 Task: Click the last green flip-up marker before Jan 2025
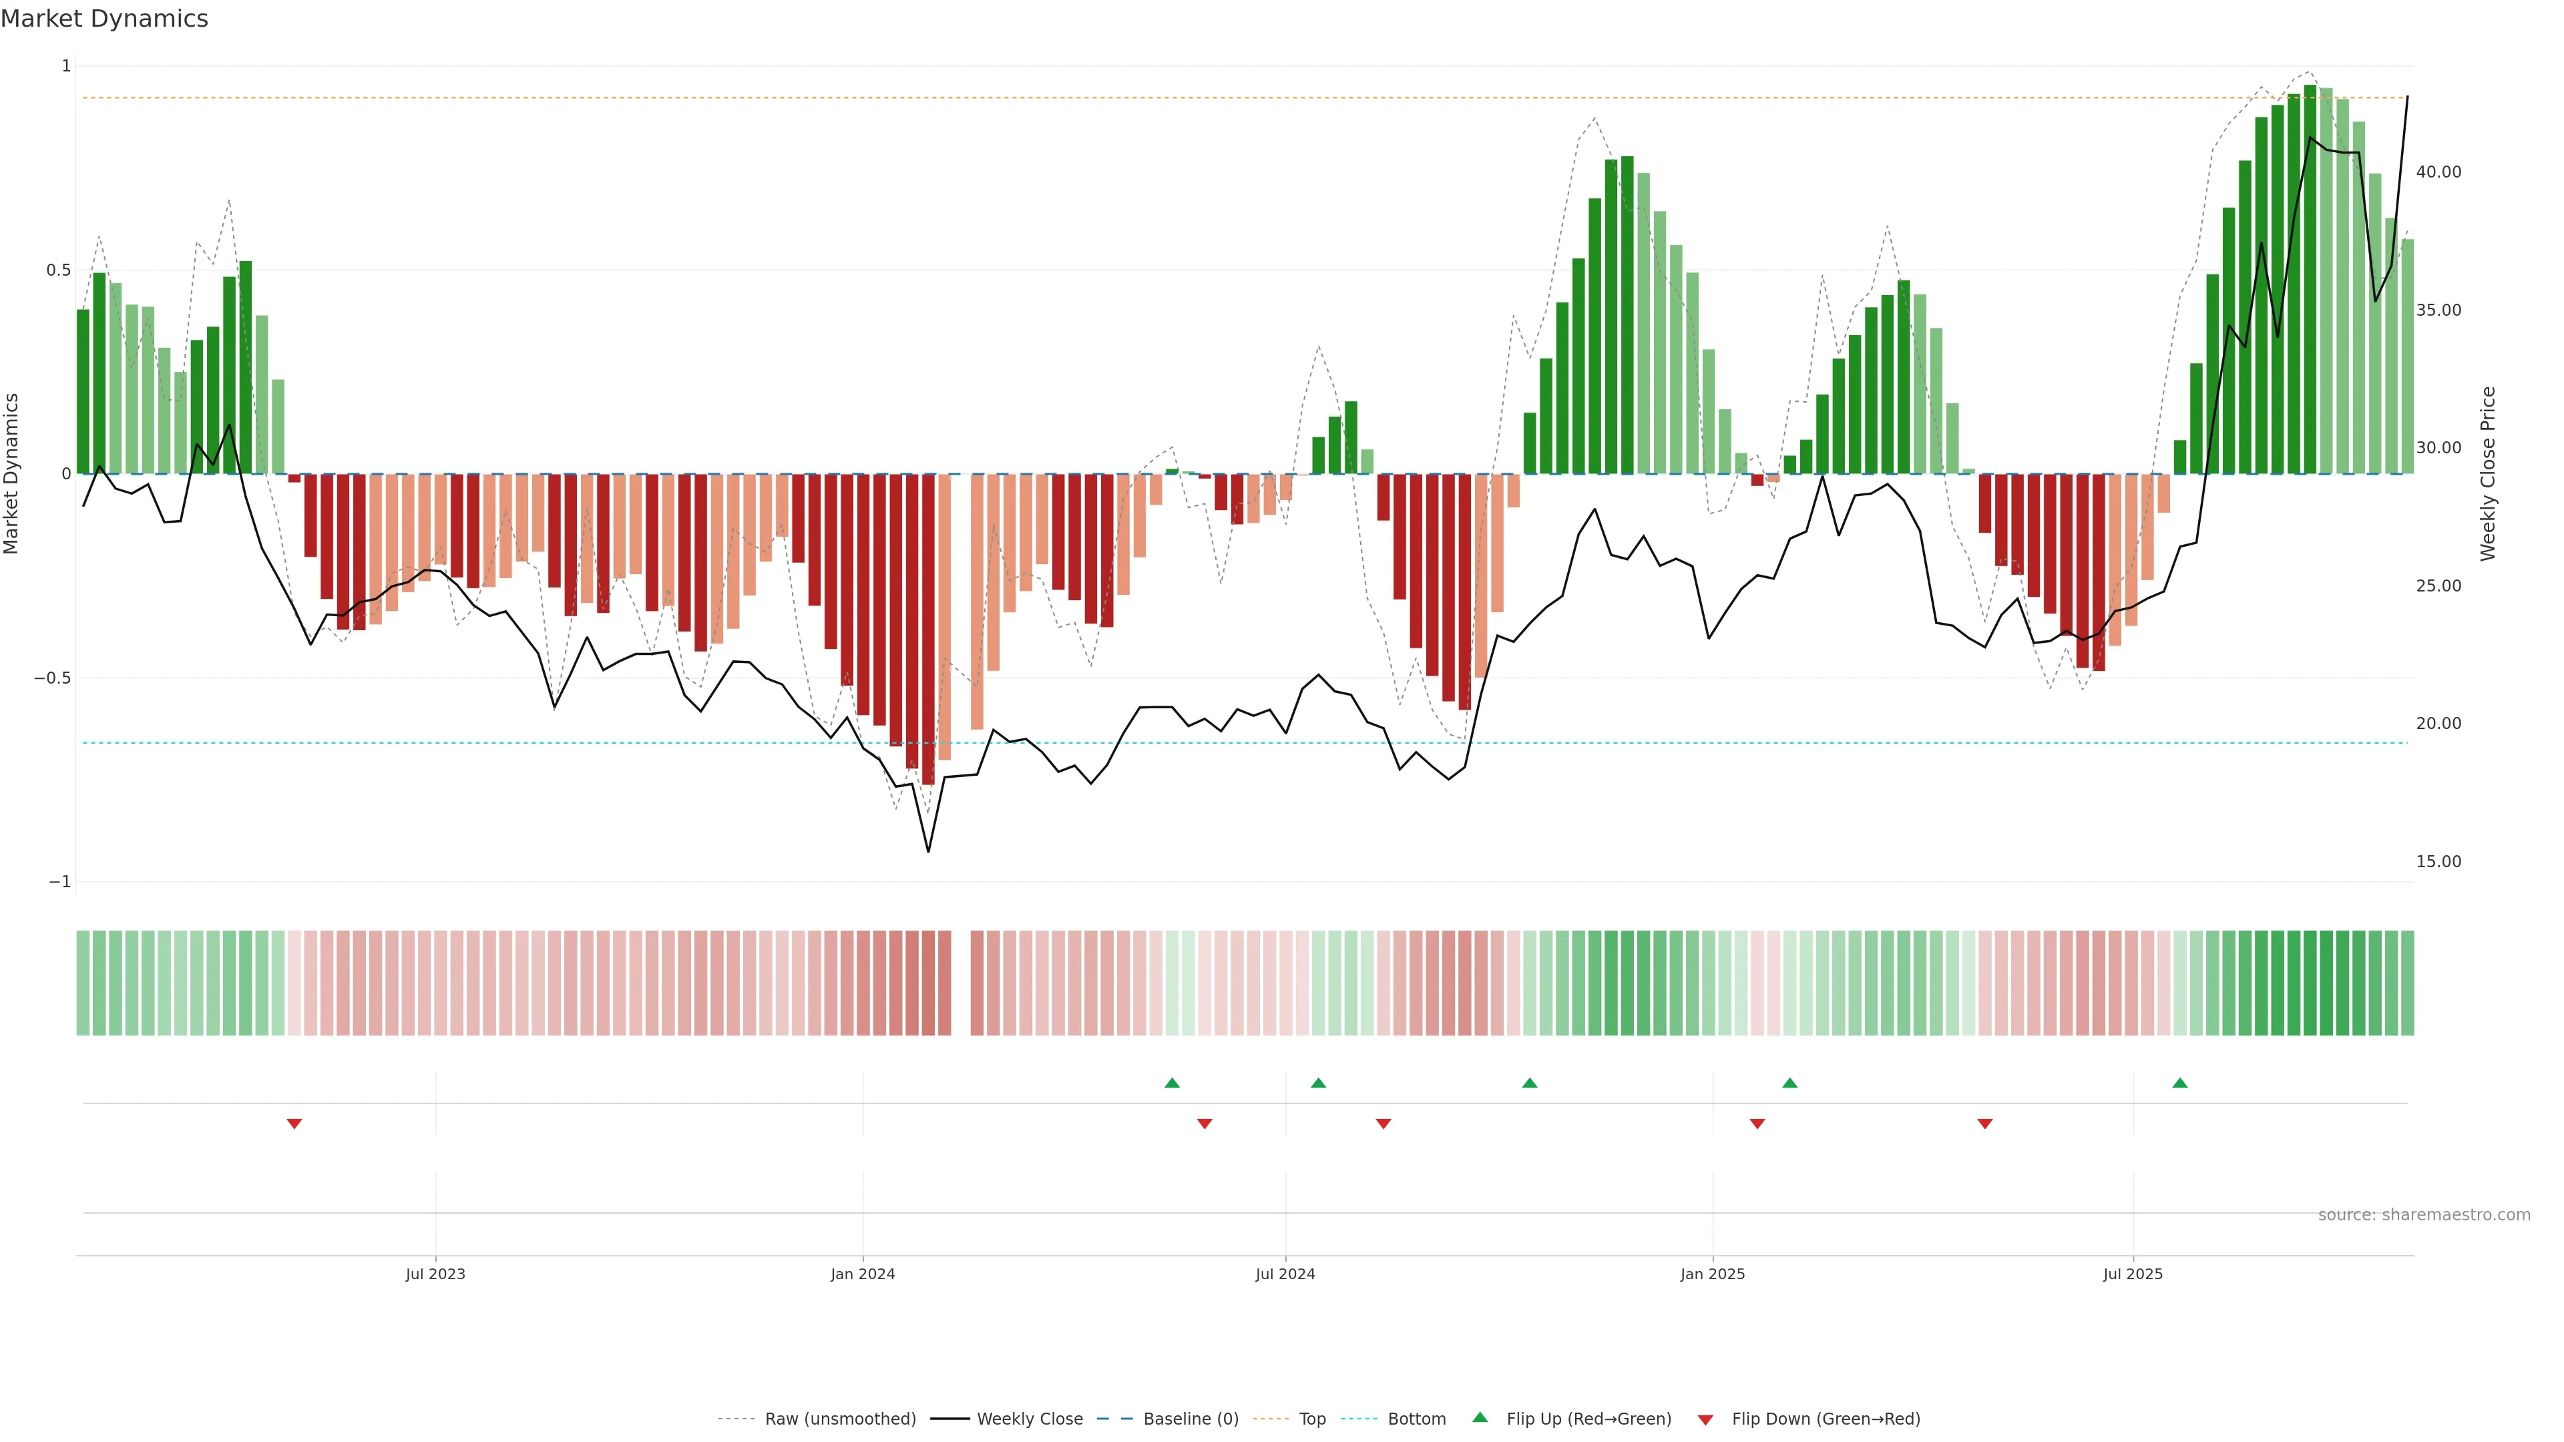pos(1530,1083)
